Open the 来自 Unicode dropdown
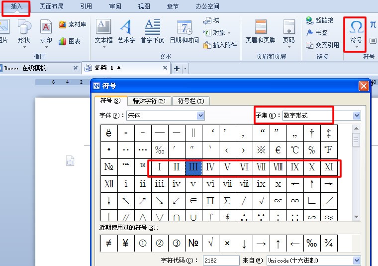This screenshot has width=378, height=266. click(x=357, y=261)
